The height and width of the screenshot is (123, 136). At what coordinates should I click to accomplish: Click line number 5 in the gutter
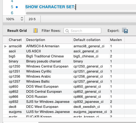tap(12, 7)
